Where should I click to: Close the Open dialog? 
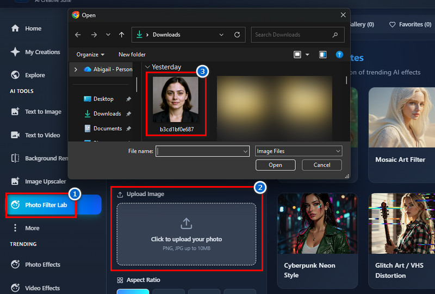tap(343, 15)
